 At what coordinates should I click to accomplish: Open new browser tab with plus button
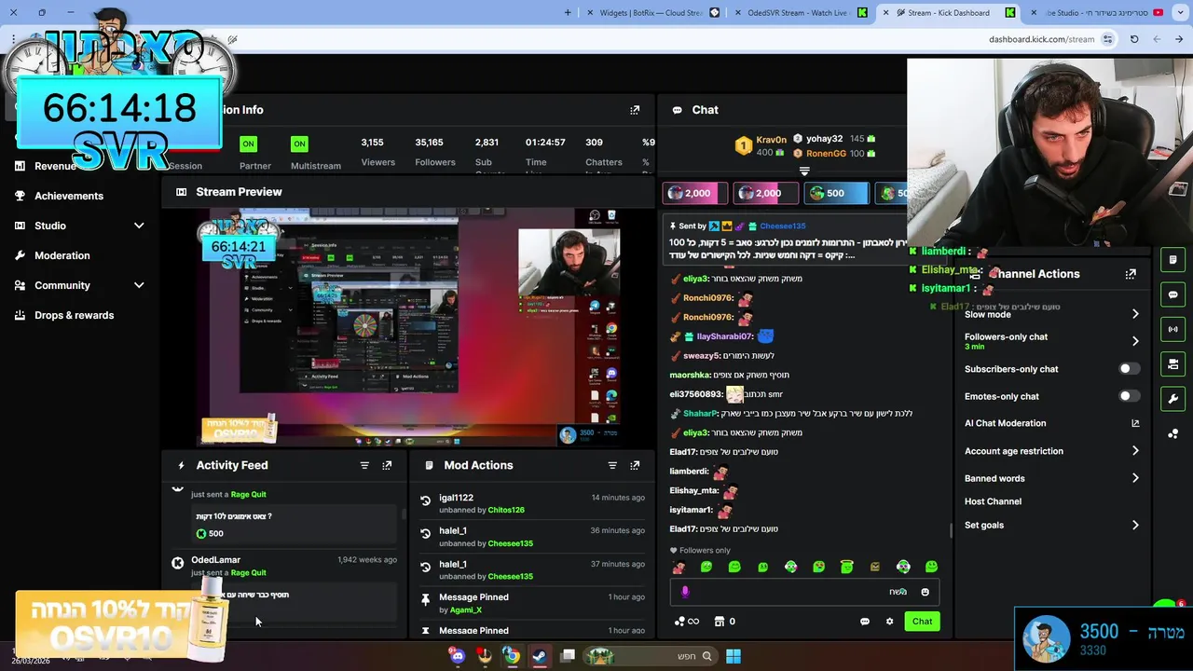tap(568, 13)
